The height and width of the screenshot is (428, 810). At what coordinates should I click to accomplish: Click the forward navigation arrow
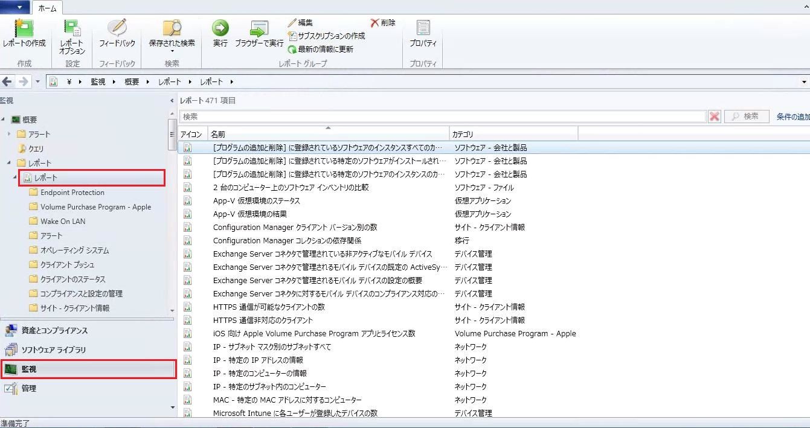[23, 81]
